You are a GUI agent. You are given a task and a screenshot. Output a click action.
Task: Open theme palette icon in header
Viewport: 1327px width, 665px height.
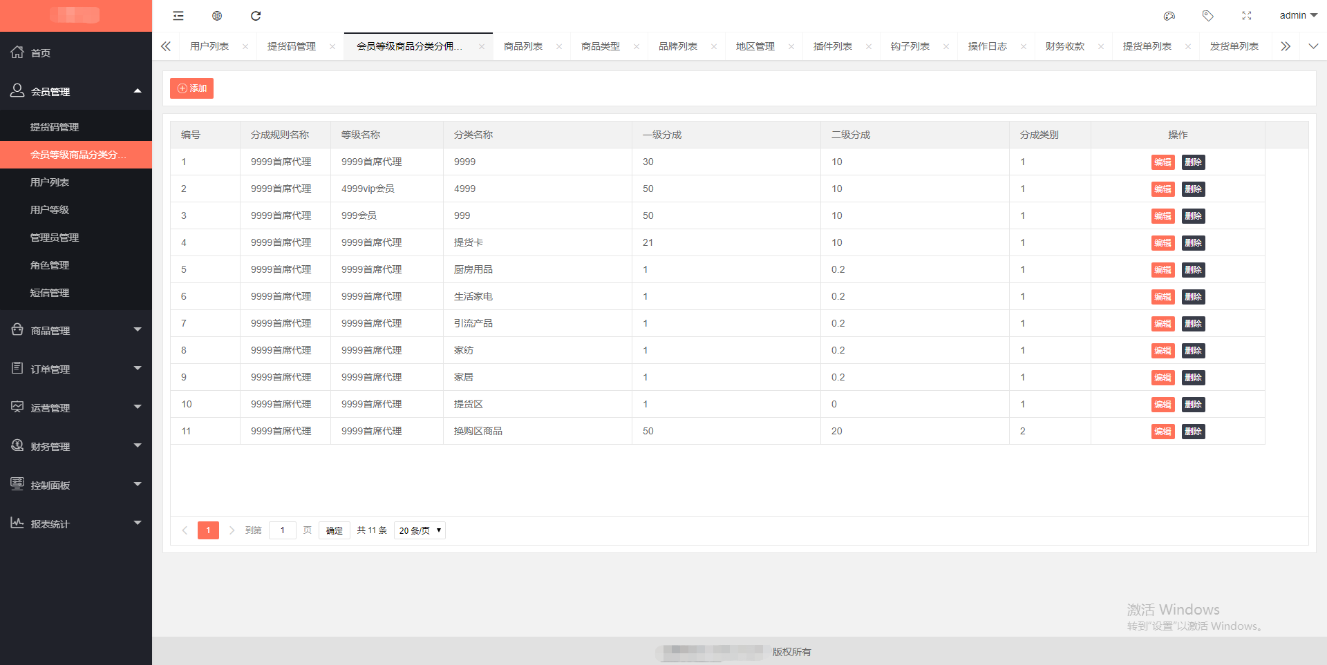click(x=1169, y=16)
